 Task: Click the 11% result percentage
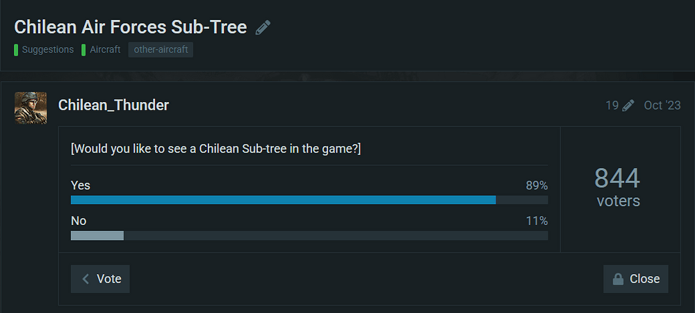click(537, 221)
